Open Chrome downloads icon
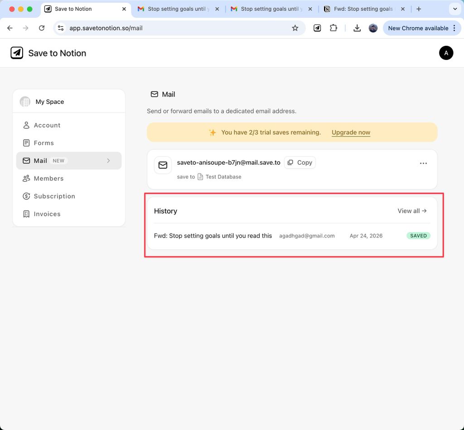 (357, 28)
